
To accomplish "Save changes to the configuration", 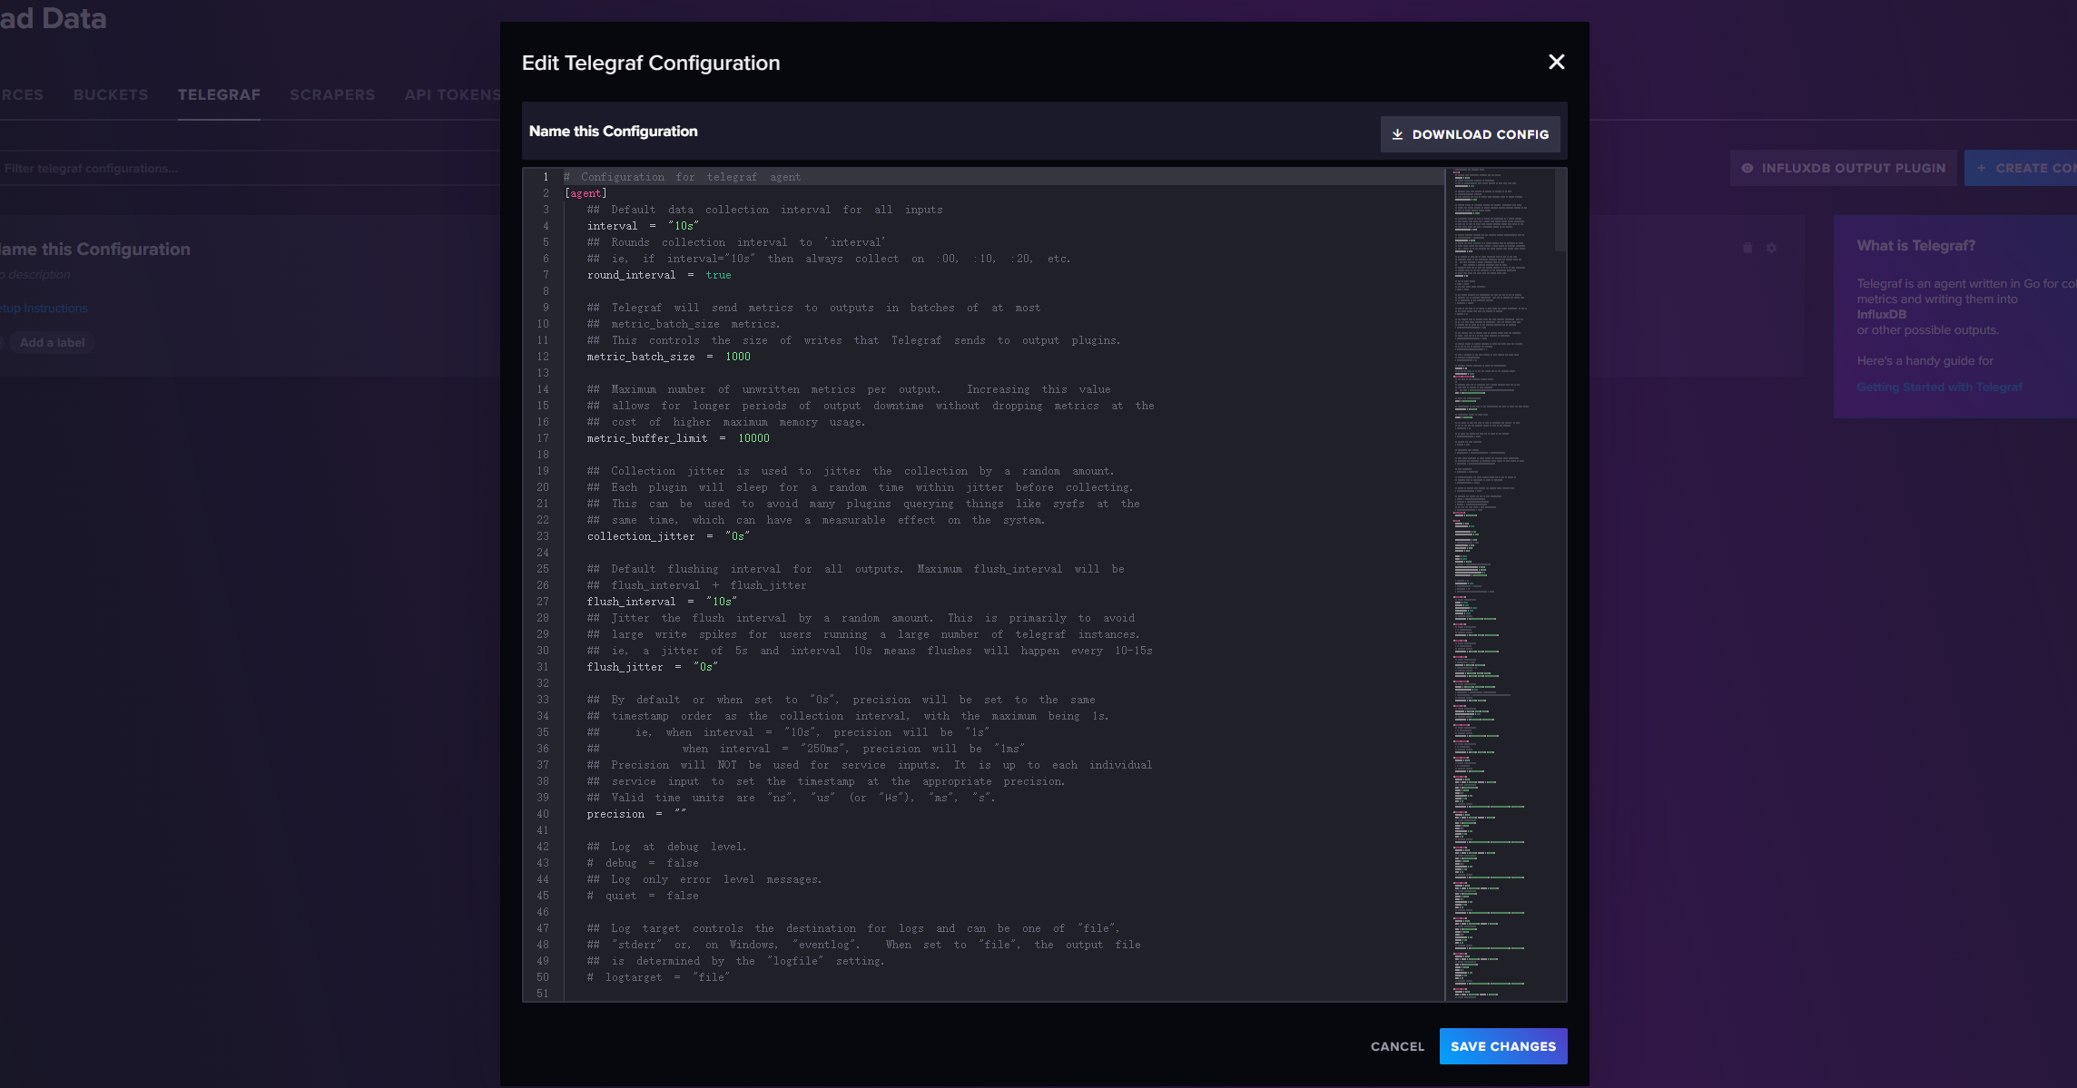I will pos(1502,1046).
